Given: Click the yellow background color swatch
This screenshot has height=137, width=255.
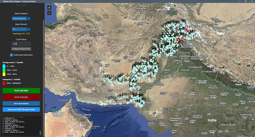Looking at the screenshot, I should click(x=4, y=74).
